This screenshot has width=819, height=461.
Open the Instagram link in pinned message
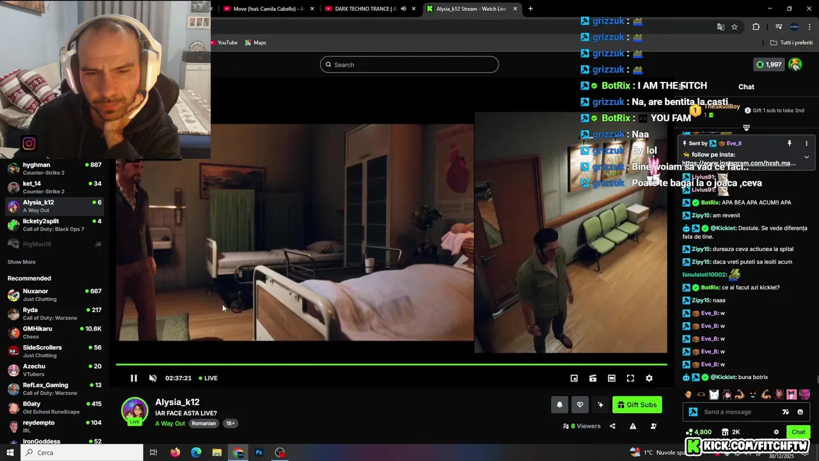coord(739,163)
